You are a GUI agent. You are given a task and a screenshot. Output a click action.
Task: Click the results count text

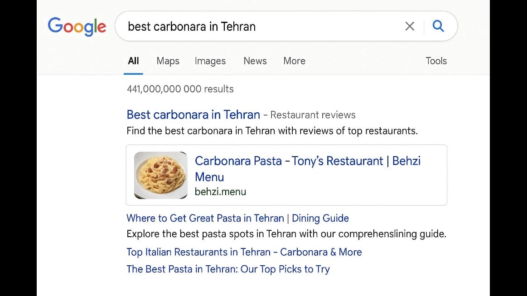[180, 89]
